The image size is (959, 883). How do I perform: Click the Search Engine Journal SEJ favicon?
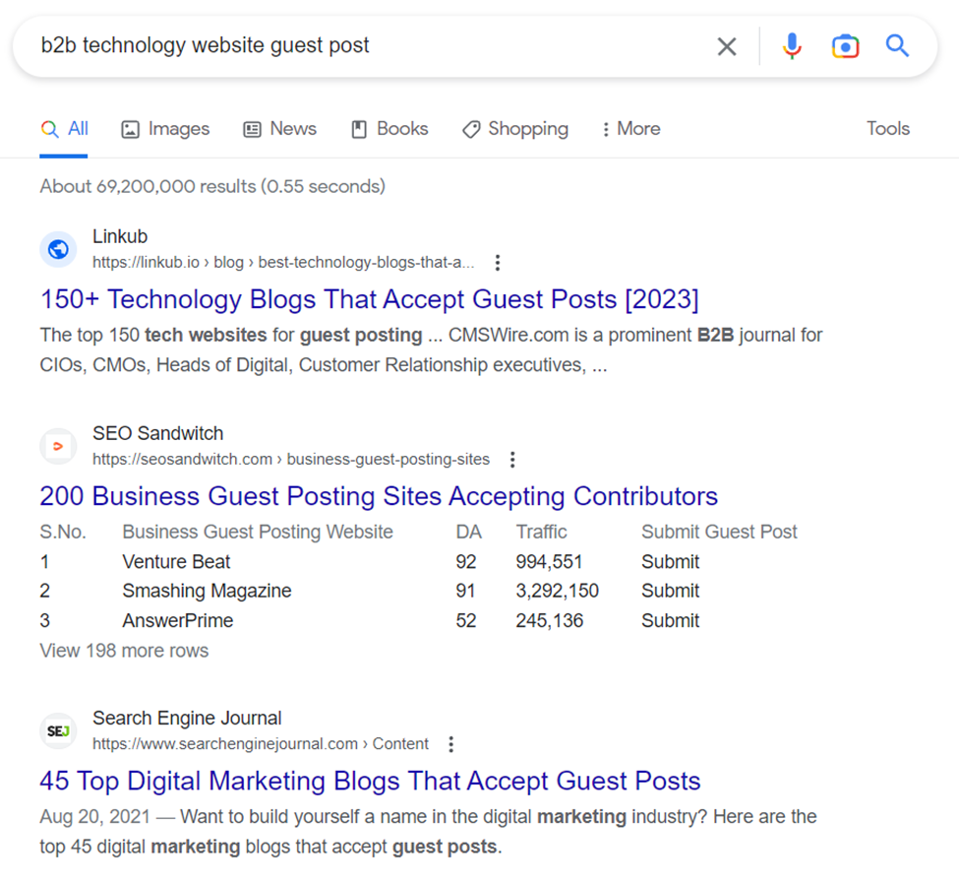click(58, 731)
